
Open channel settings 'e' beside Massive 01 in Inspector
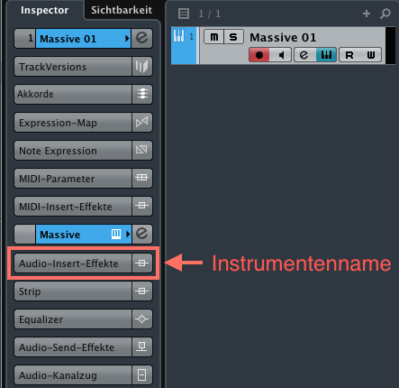point(142,38)
